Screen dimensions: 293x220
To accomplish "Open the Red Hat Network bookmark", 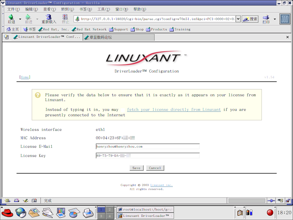I will (89, 29).
